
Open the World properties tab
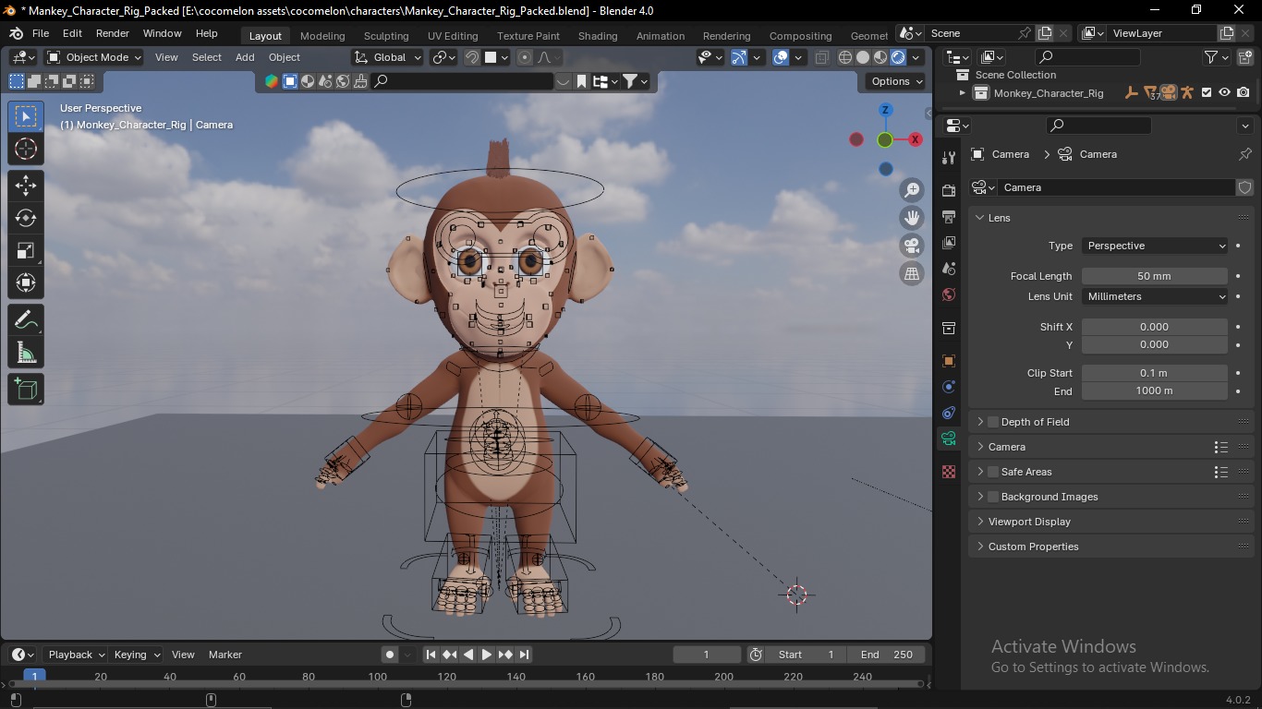pos(949,295)
